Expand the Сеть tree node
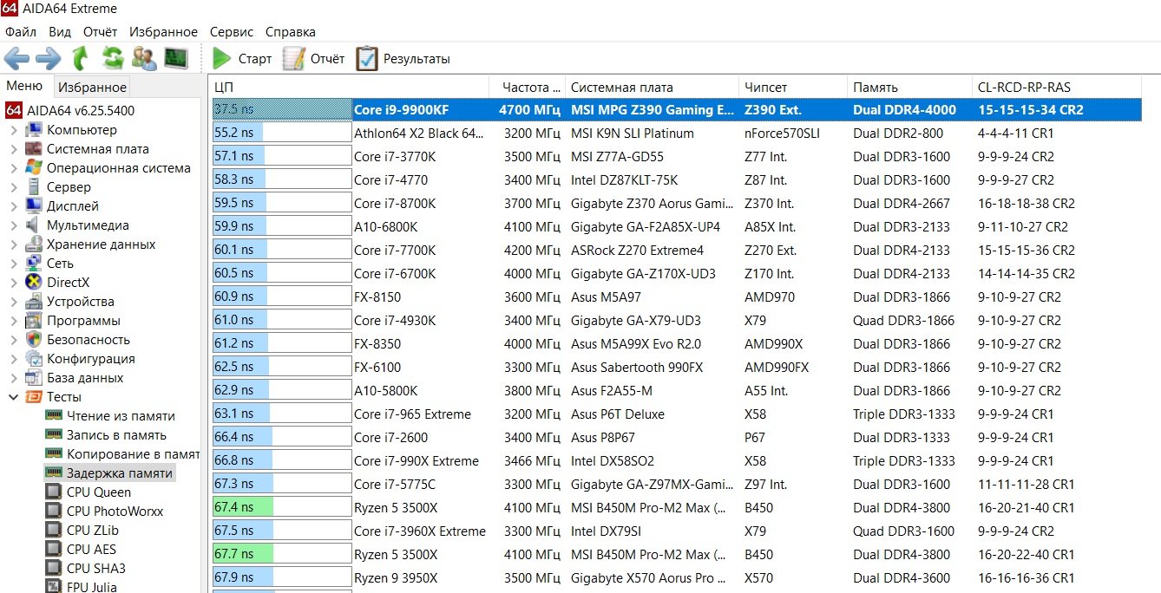This screenshot has height=593, width=1161. pyautogui.click(x=14, y=264)
